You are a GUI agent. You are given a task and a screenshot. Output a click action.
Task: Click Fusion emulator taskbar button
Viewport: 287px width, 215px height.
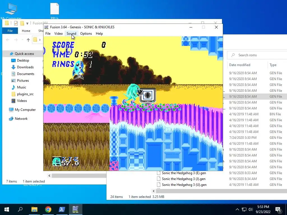[x=75, y=209]
